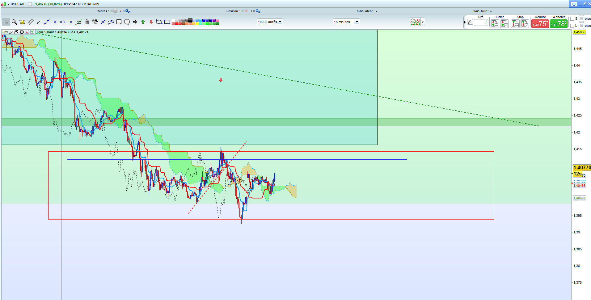Select the green up arrow tool
Image resolution: width=591 pixels, height=300 pixels.
143,22
